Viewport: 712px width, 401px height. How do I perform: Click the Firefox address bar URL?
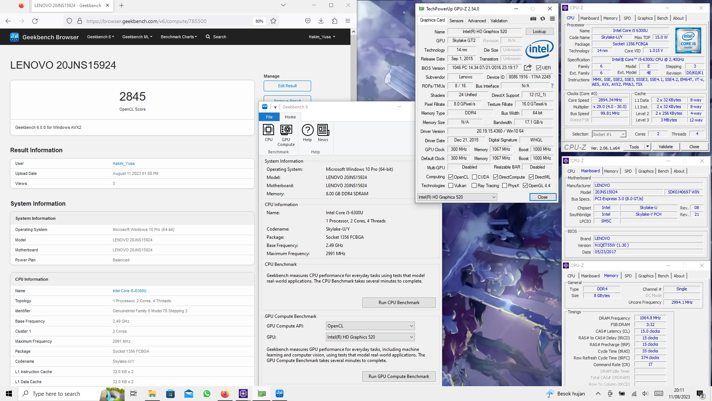point(146,21)
